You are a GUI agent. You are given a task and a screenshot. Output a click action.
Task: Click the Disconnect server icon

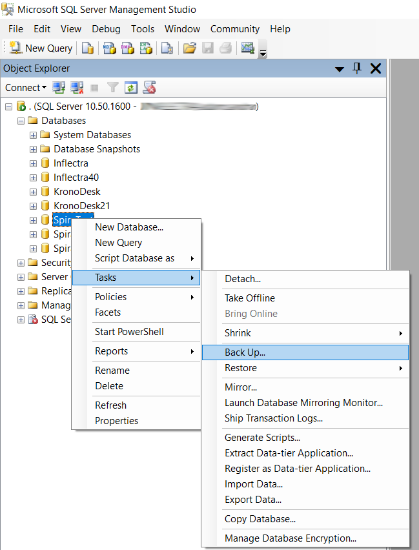(x=77, y=88)
